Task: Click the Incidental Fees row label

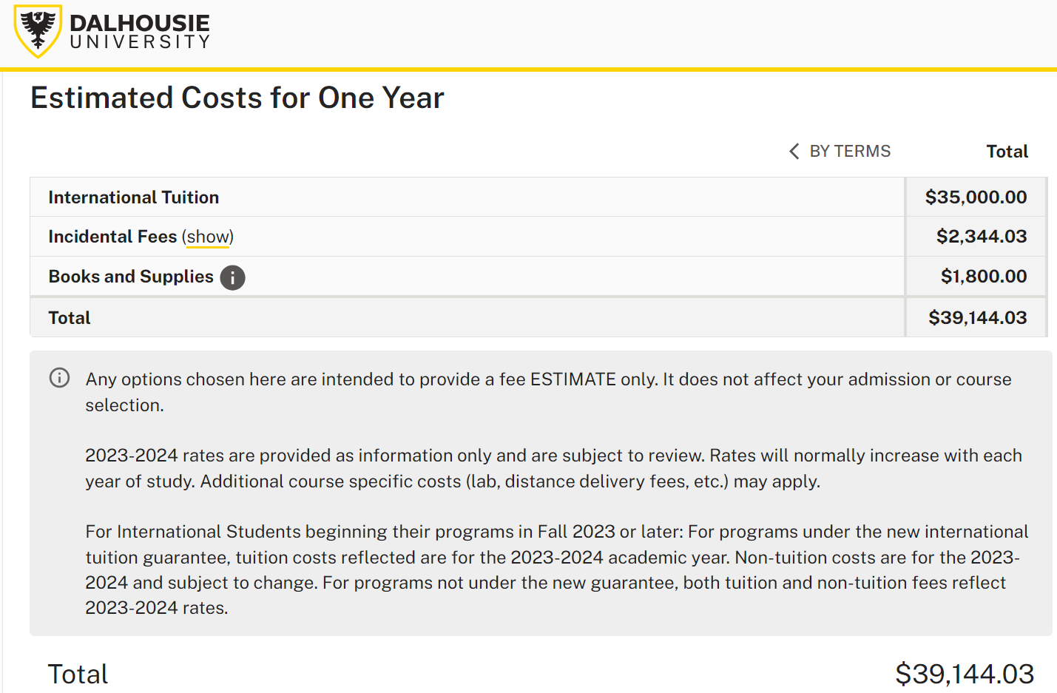Action: pyautogui.click(x=112, y=237)
